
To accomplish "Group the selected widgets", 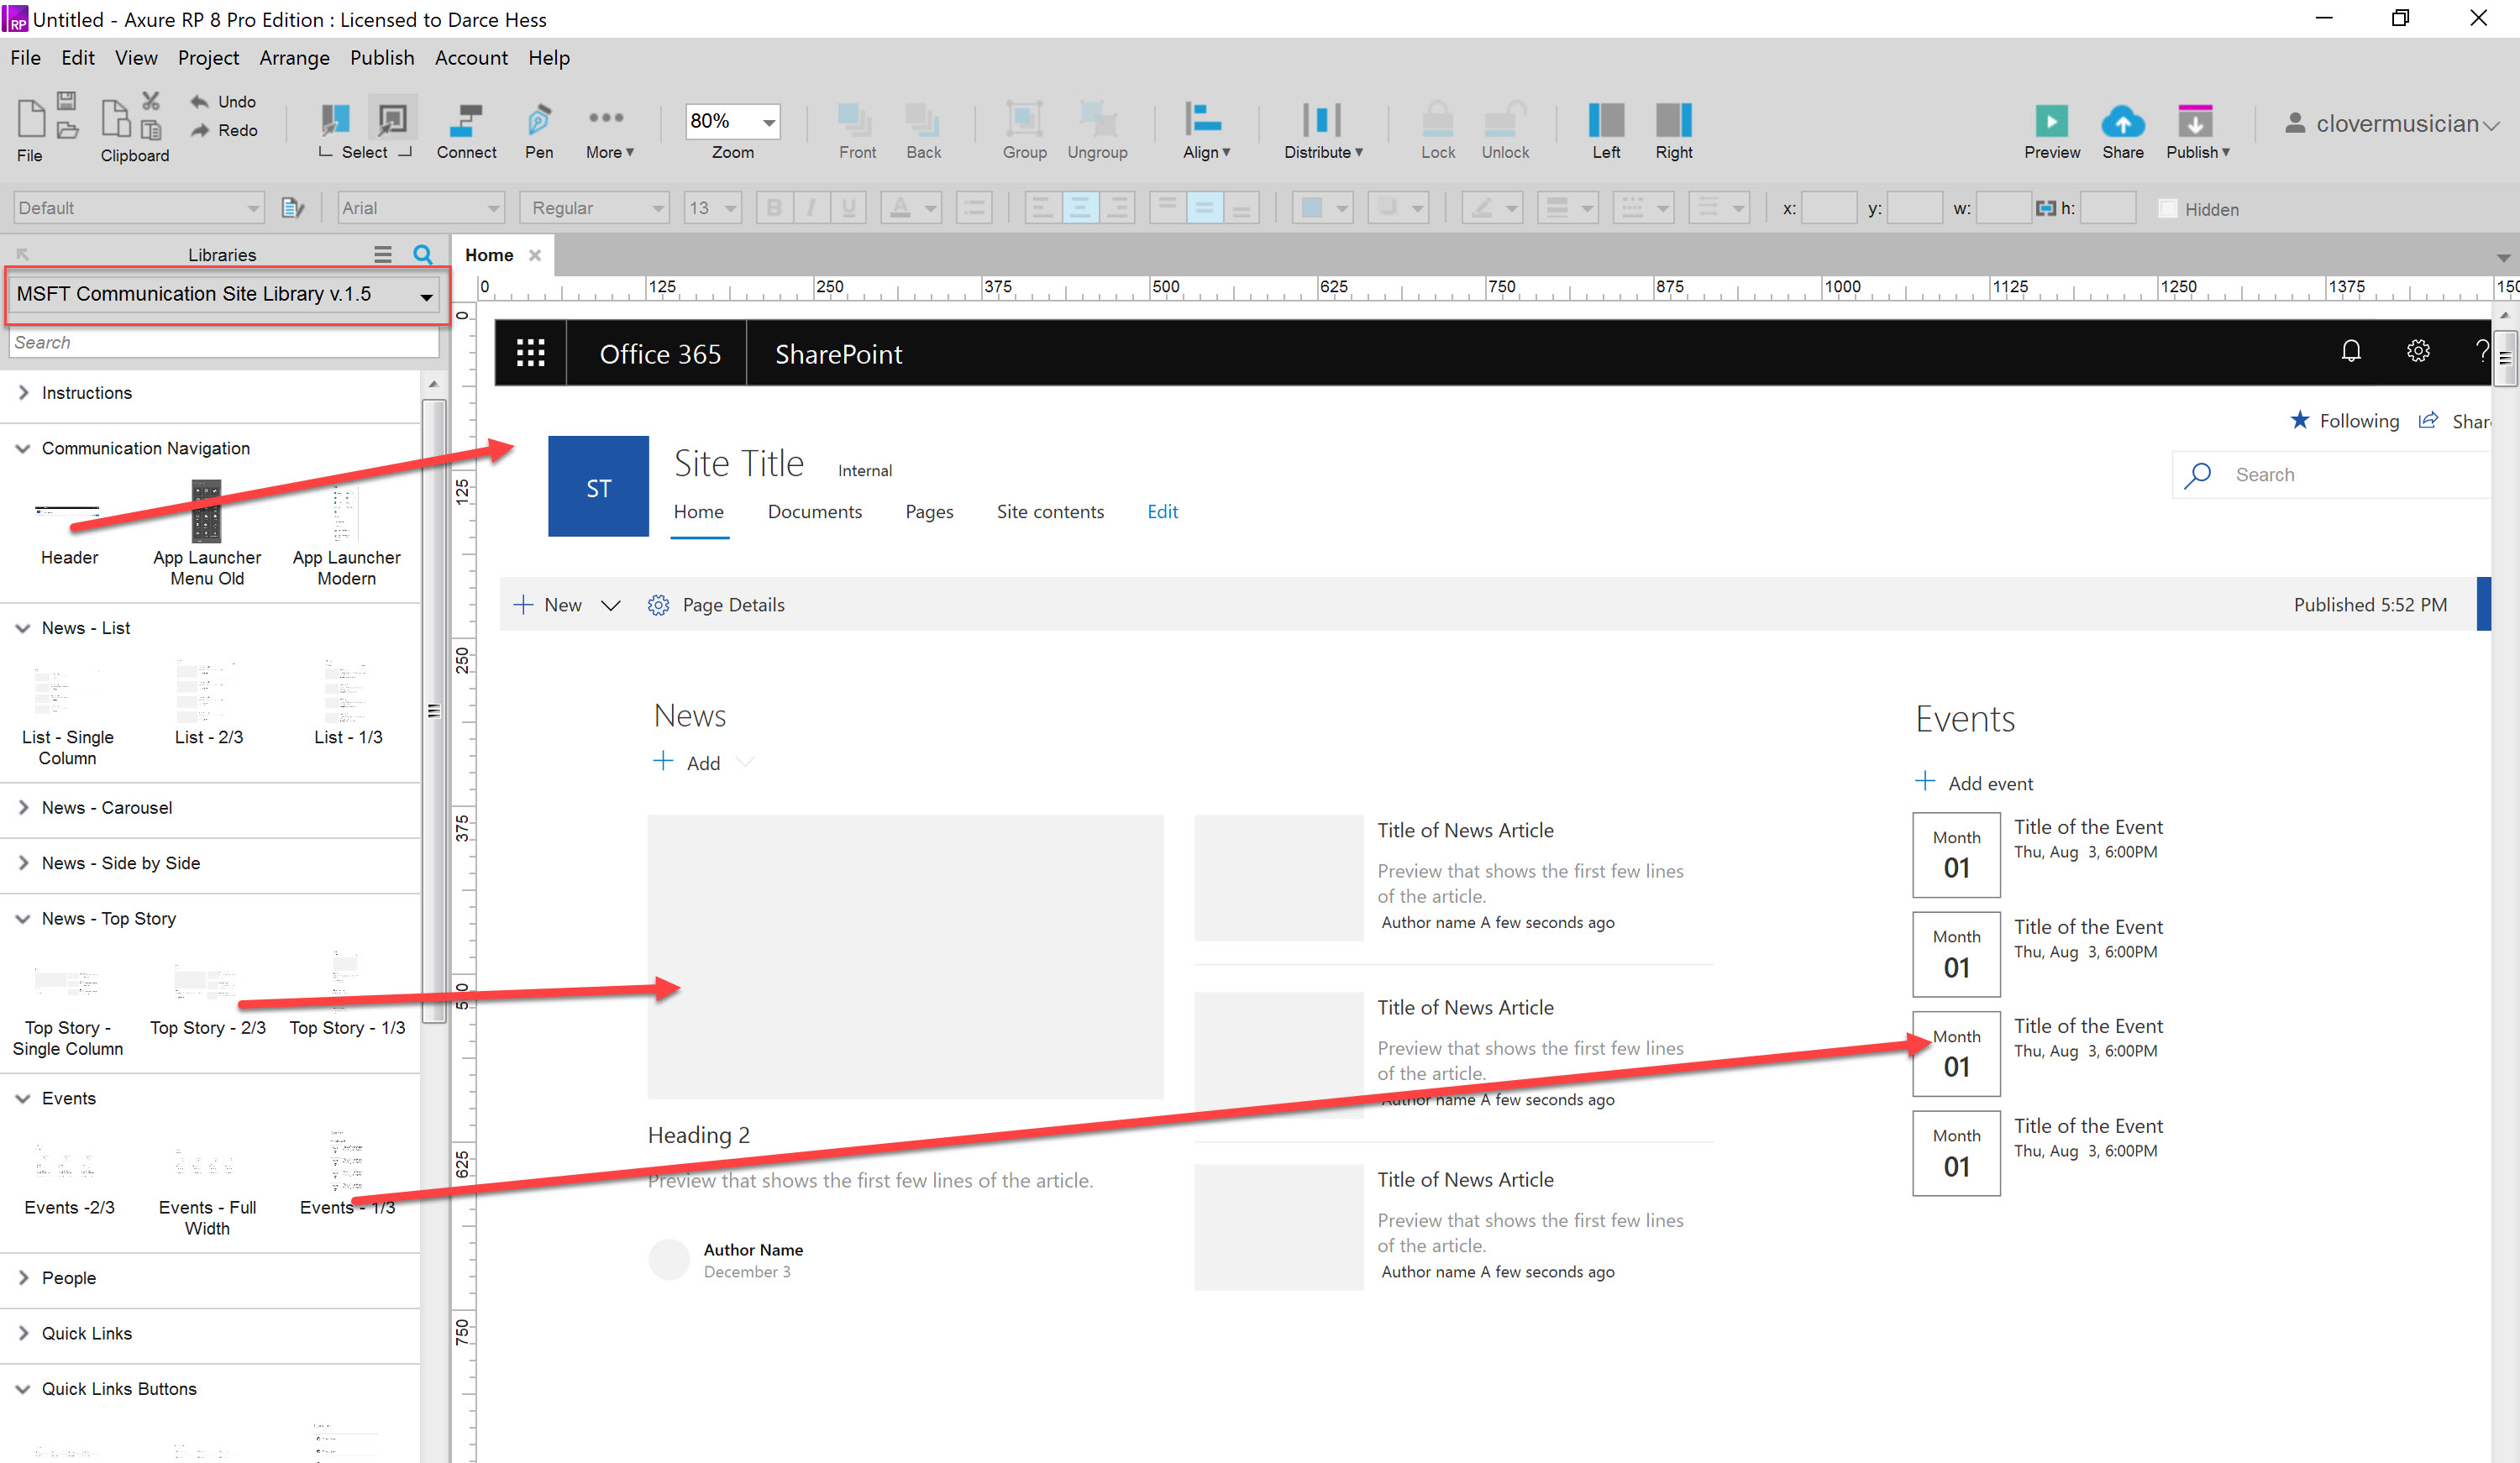I will [x=1024, y=128].
